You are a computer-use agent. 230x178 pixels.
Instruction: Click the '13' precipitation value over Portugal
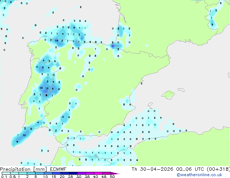pos(41,88)
